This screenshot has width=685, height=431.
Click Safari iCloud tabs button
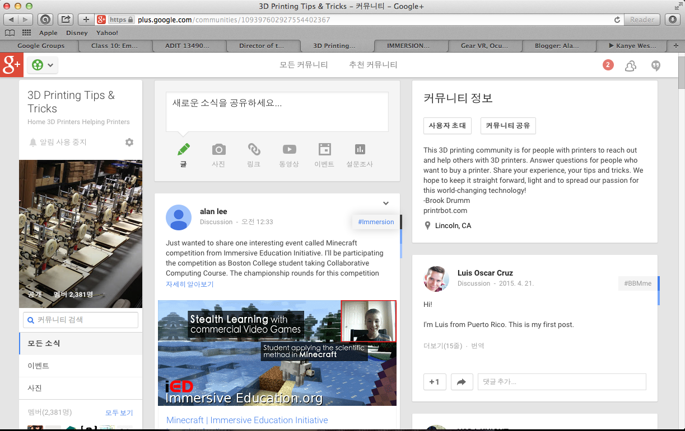click(46, 20)
